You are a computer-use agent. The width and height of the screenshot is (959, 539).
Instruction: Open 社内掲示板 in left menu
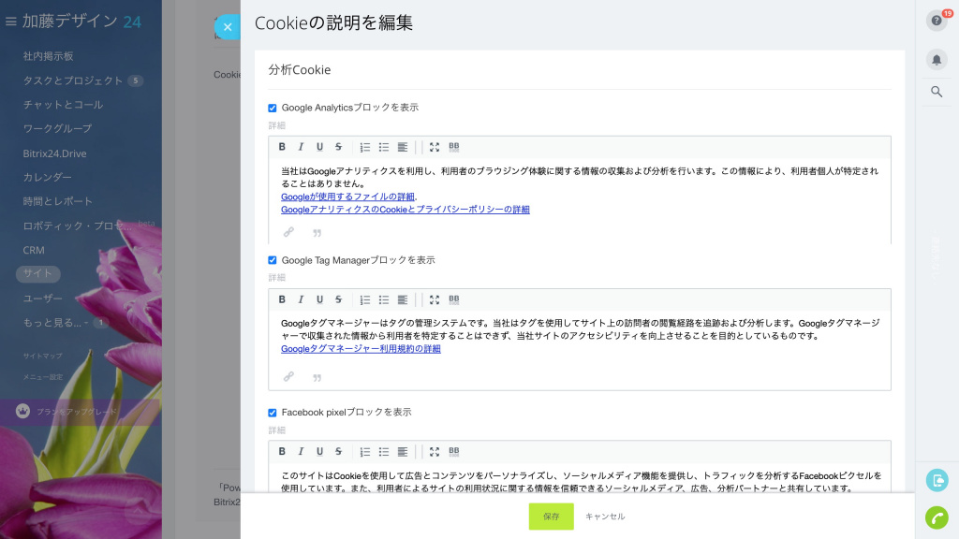pos(49,56)
